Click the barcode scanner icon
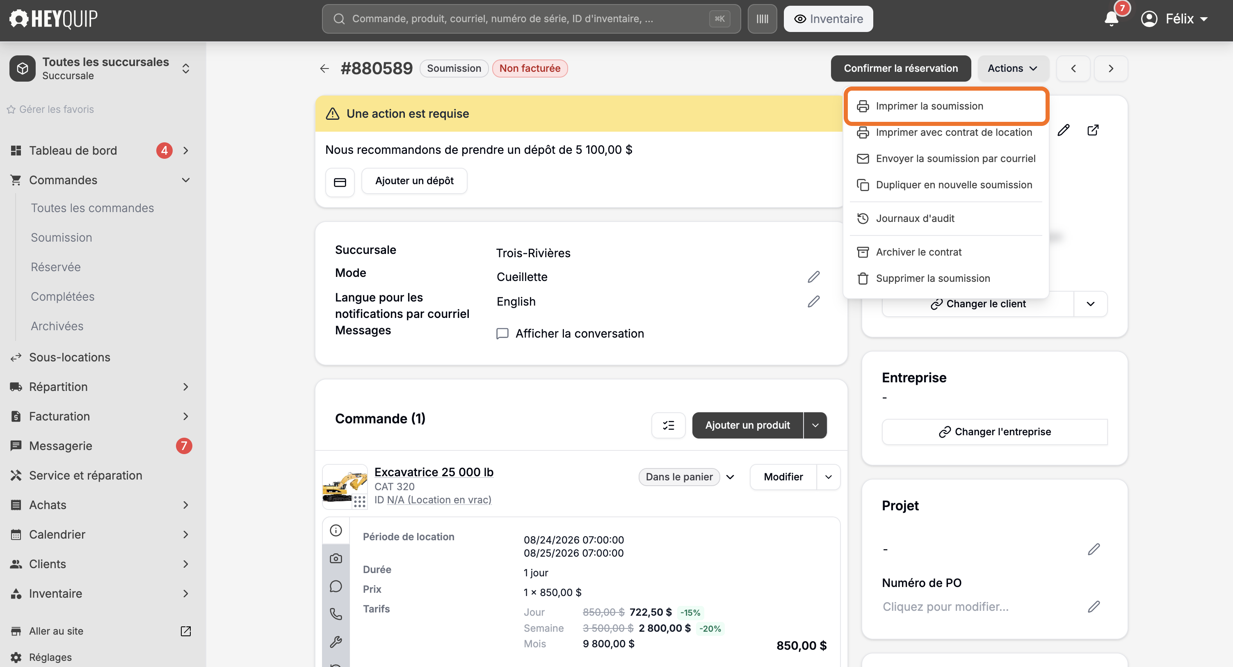This screenshot has width=1233, height=667. click(x=762, y=19)
